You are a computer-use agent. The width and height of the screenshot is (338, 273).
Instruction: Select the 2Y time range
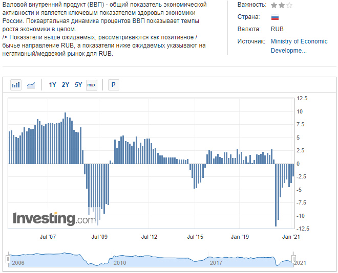(66, 85)
